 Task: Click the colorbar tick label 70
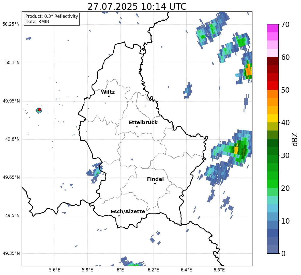[x=285, y=25]
